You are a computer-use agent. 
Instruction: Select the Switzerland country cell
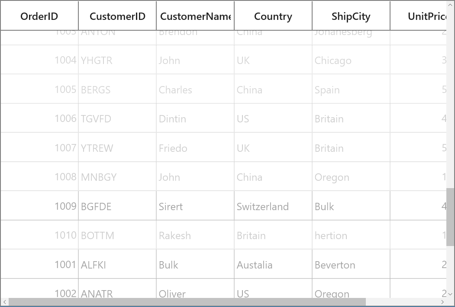coord(273,205)
